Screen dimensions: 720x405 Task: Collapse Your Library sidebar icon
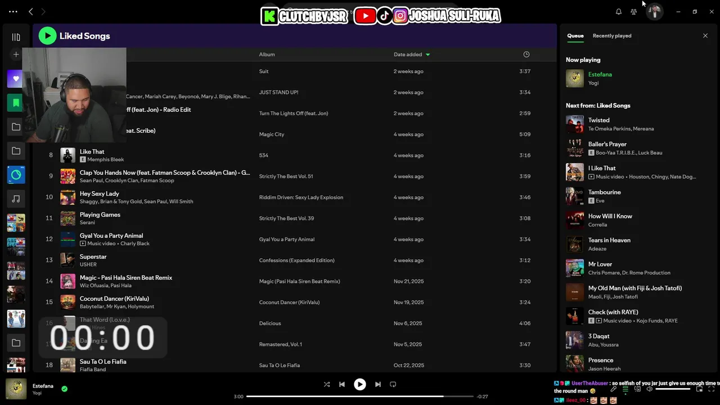(16, 37)
